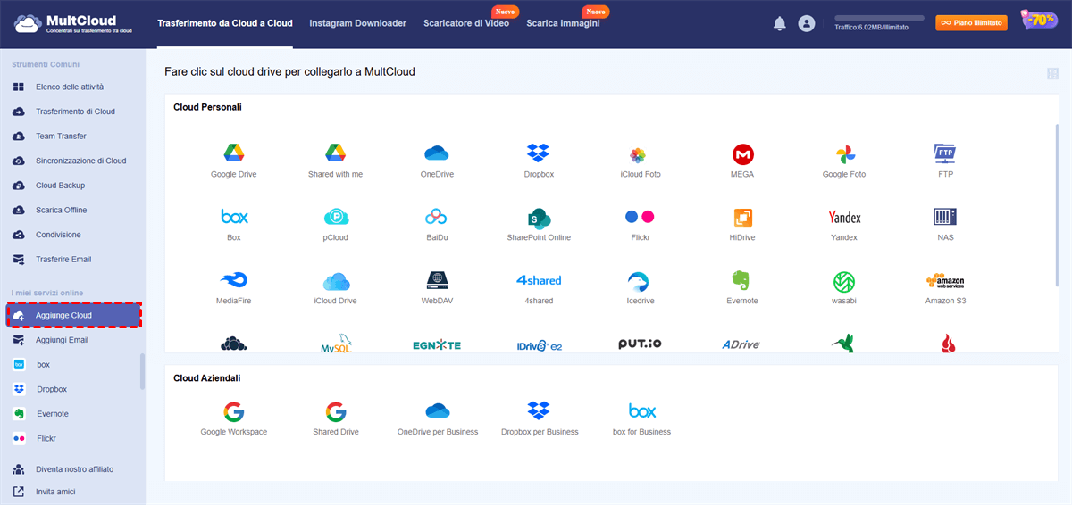Open Scaricatore di Video tab

[x=466, y=23]
